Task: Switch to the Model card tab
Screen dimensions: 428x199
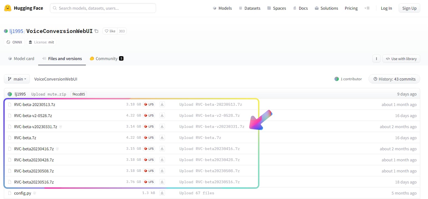Action: tap(21, 59)
